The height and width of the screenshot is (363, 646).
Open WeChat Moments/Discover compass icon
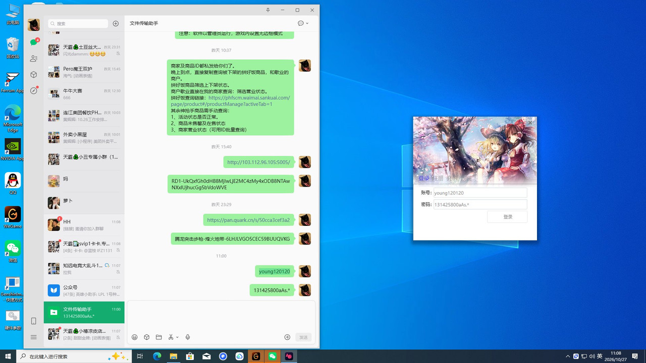tap(33, 91)
